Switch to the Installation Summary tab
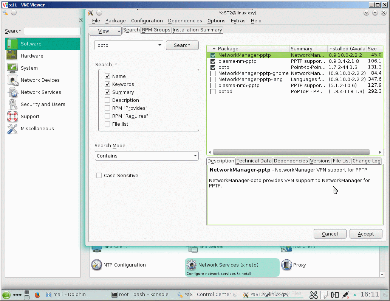 tap(197, 30)
